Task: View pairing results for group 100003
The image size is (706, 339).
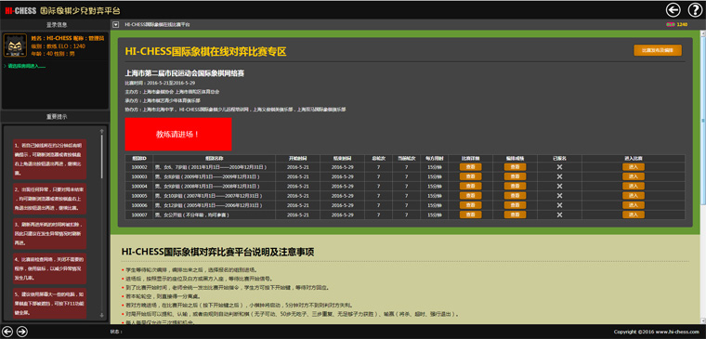Action: point(515,176)
